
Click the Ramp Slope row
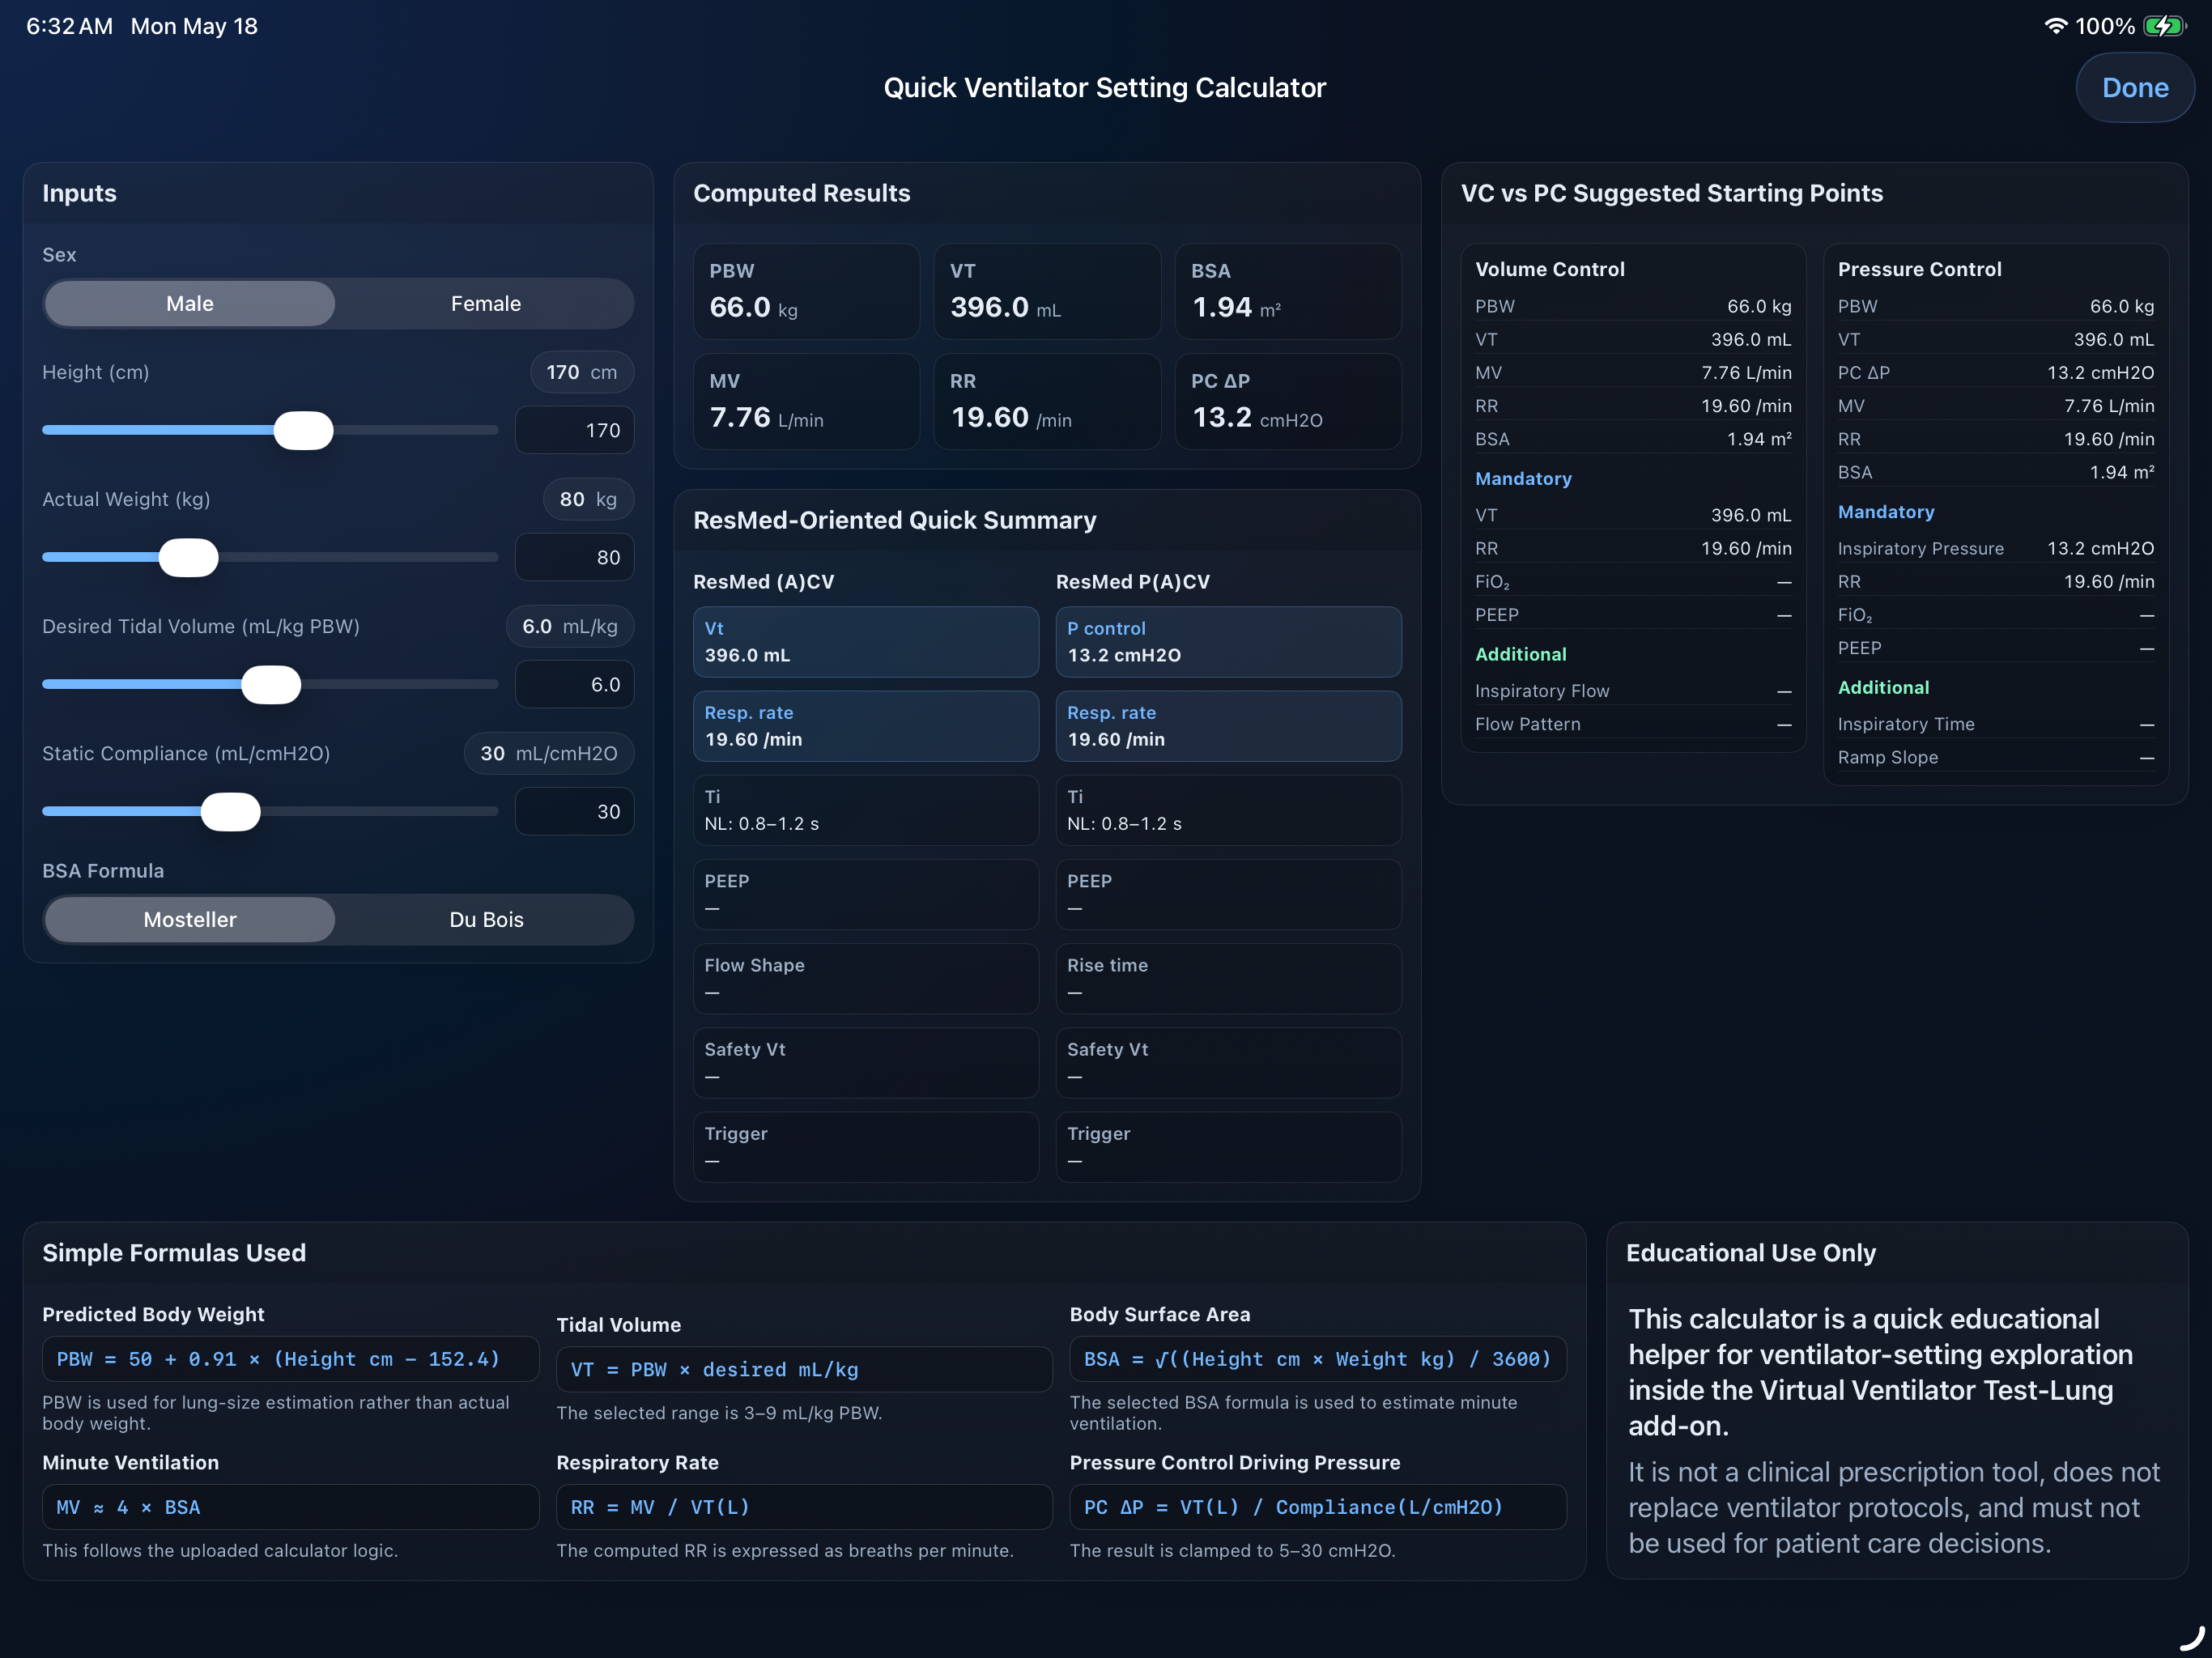[x=1995, y=757]
